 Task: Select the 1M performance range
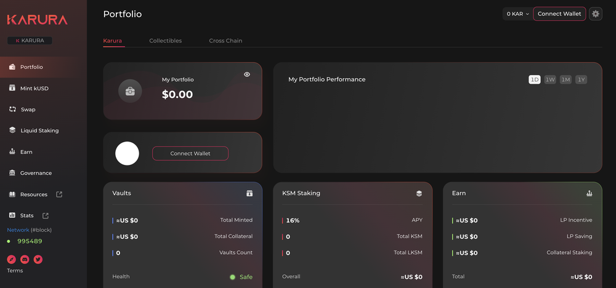(x=565, y=79)
